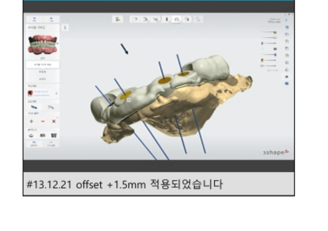Click the blue material name link text
The width and height of the screenshot is (328, 231).
(42, 93)
